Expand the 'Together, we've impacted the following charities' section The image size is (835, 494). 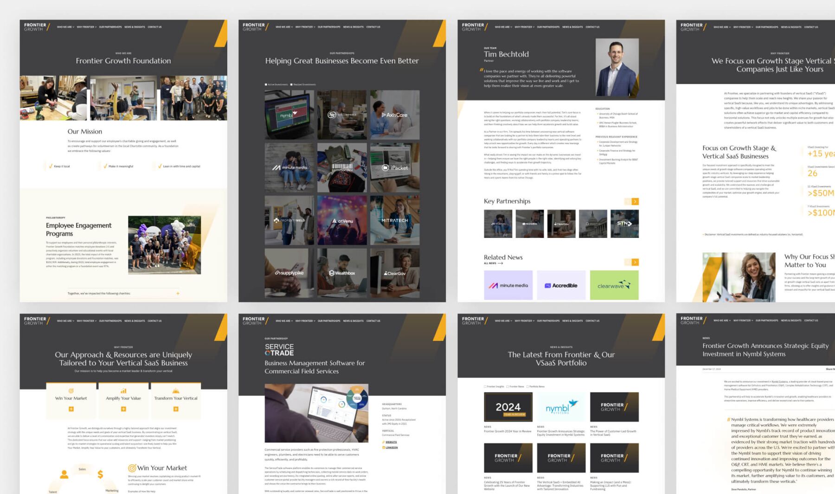point(178,293)
